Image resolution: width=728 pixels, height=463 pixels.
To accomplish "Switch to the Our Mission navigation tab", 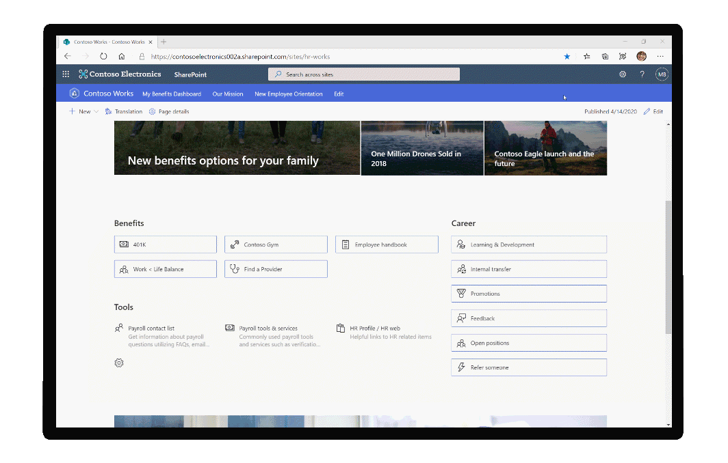I will coord(227,94).
